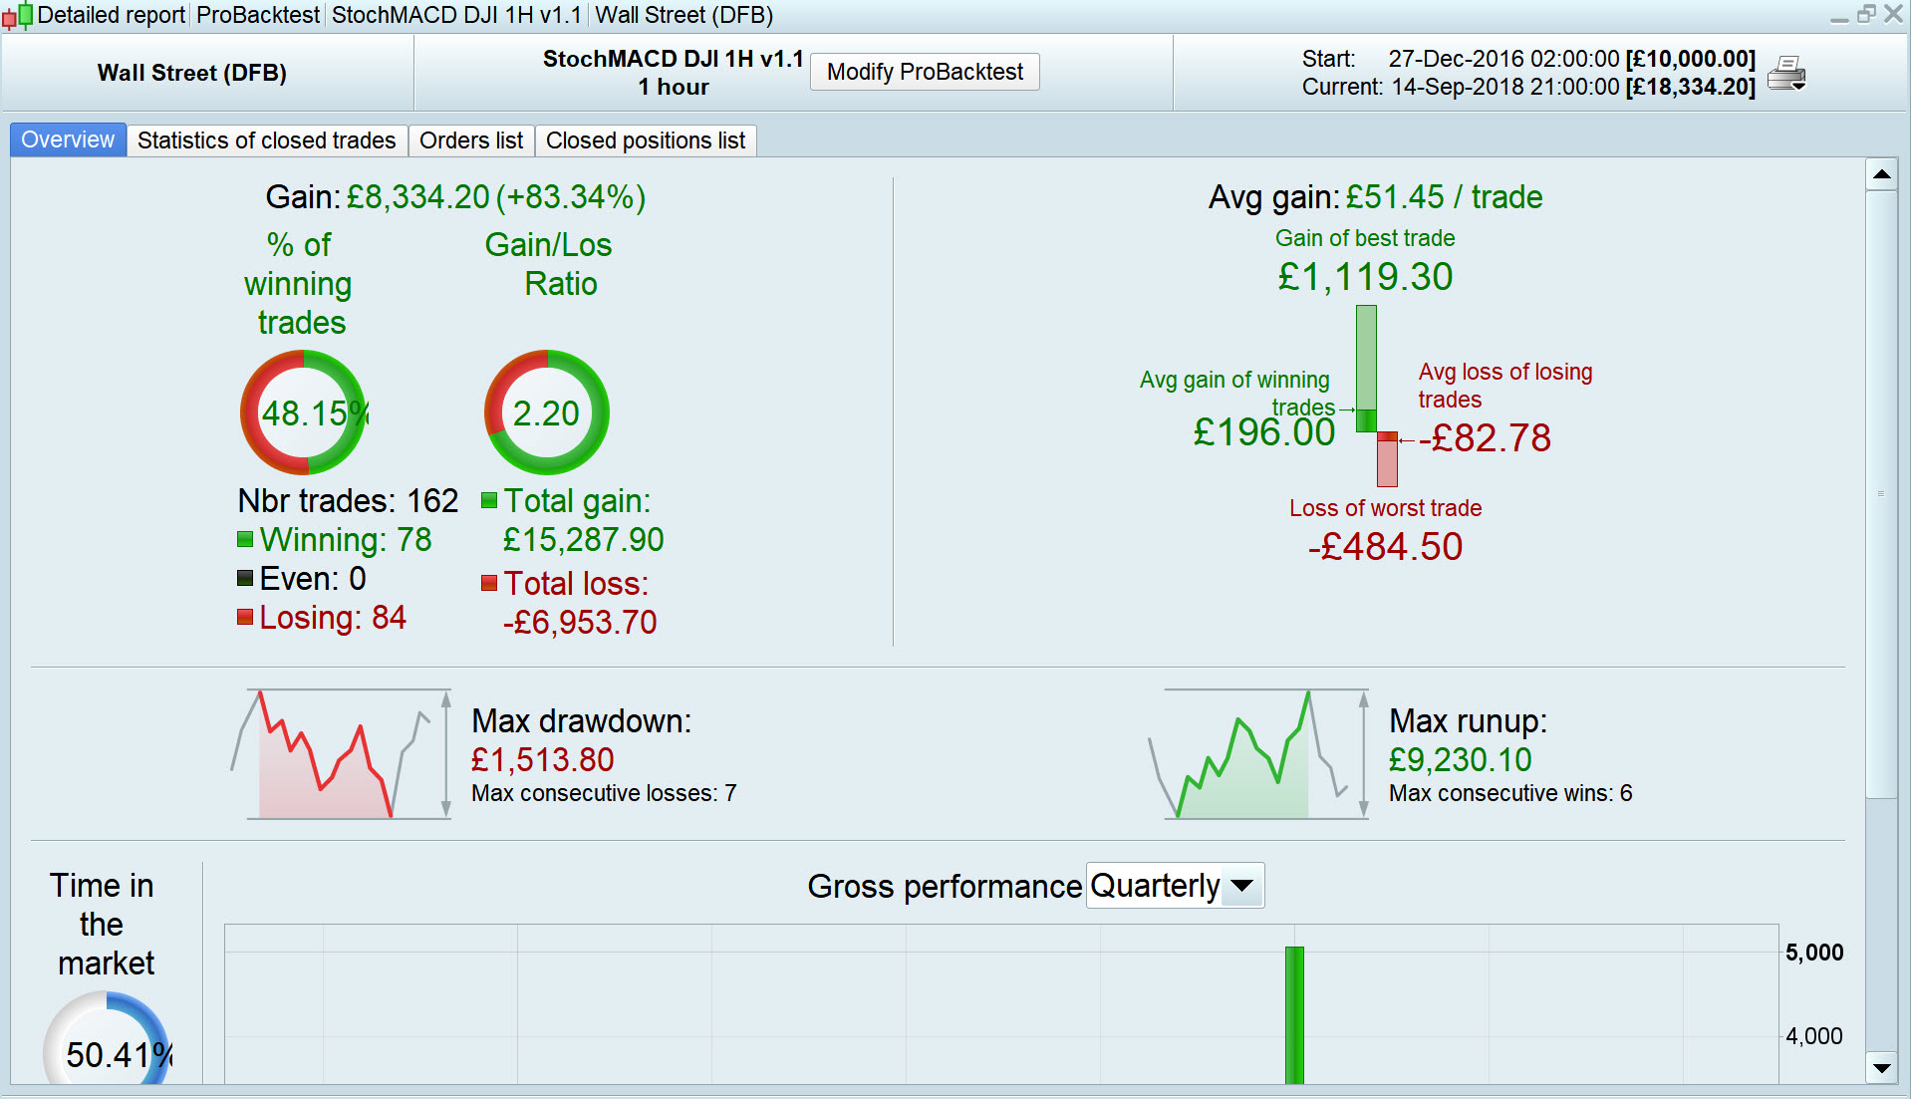1911x1099 pixels.
Task: Click the Modify ProBacktest button
Action: [x=925, y=72]
